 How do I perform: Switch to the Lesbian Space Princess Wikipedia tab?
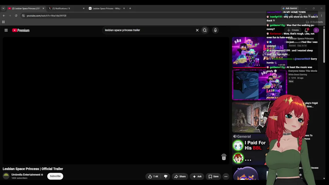pyautogui.click(x=107, y=8)
